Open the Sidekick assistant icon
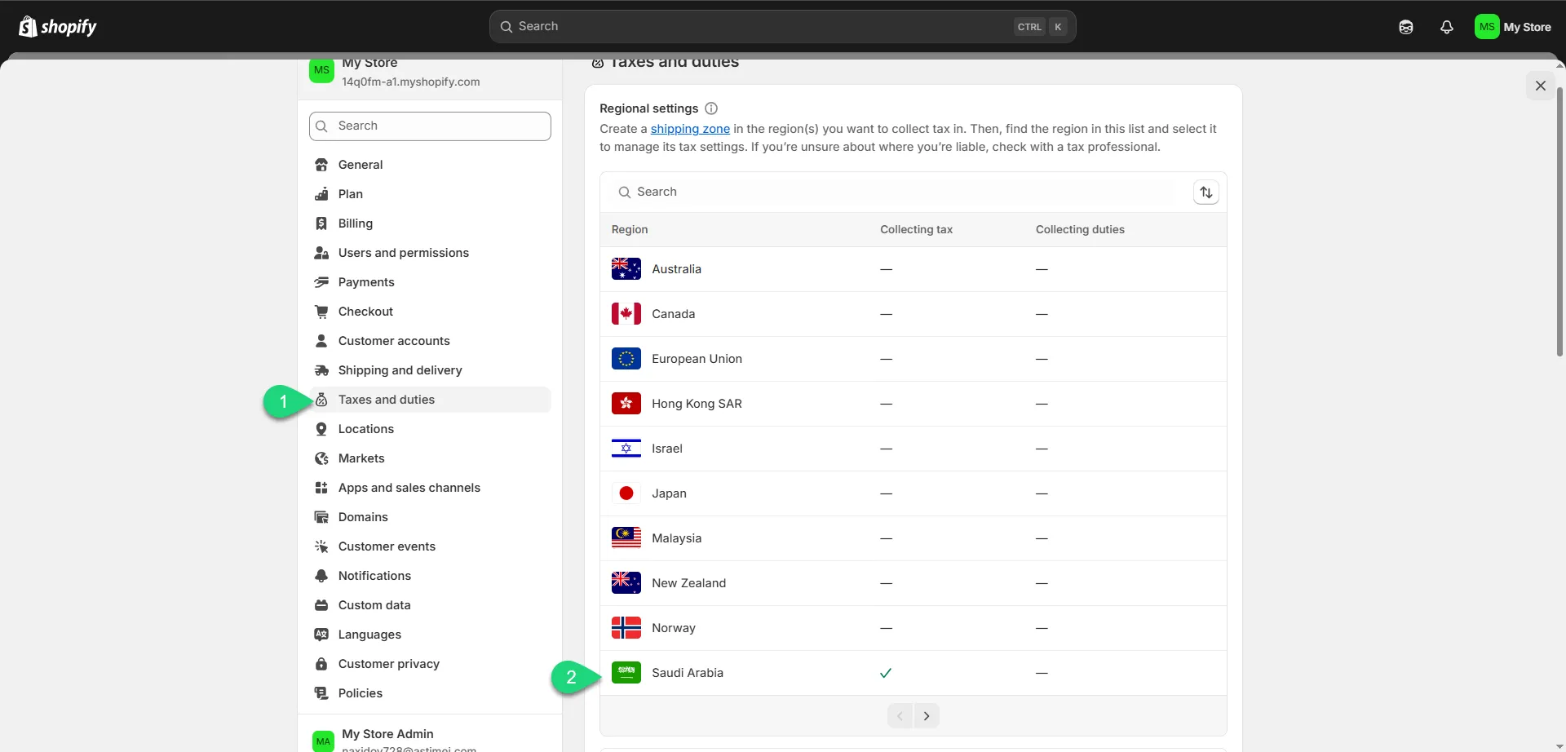Viewport: 1566px width, 752px height. point(1405,27)
